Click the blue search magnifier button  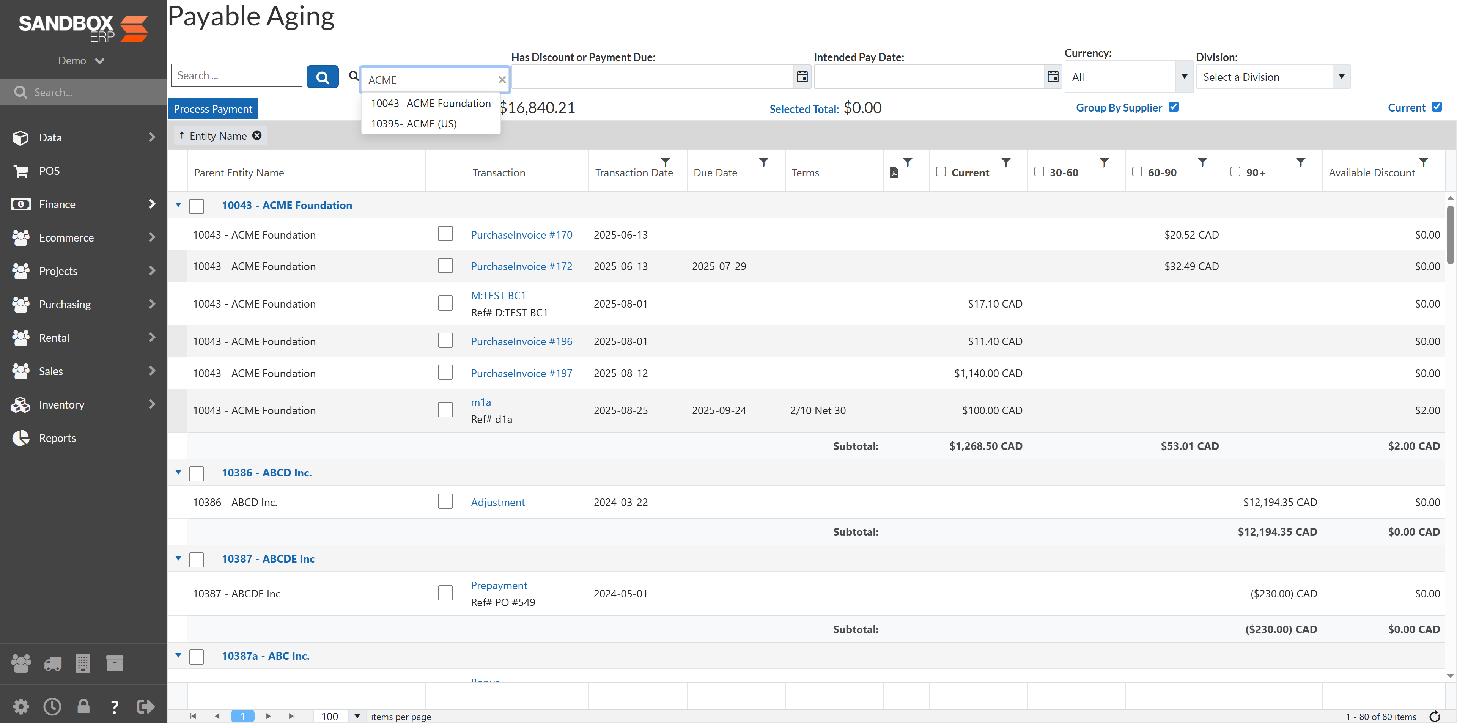[x=323, y=77]
